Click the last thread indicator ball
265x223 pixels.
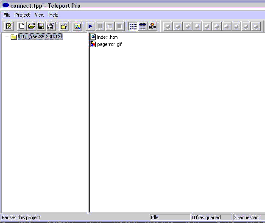point(256,26)
